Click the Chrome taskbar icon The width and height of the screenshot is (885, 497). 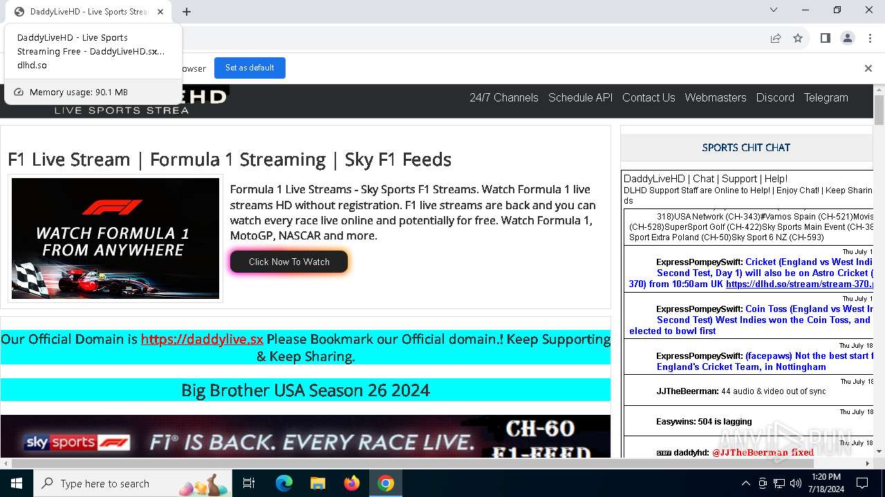coord(386,483)
